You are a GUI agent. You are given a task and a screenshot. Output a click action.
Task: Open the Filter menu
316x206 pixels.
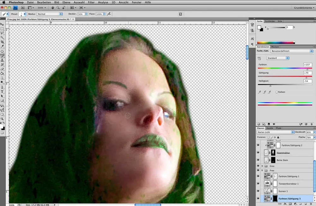click(x=91, y=2)
